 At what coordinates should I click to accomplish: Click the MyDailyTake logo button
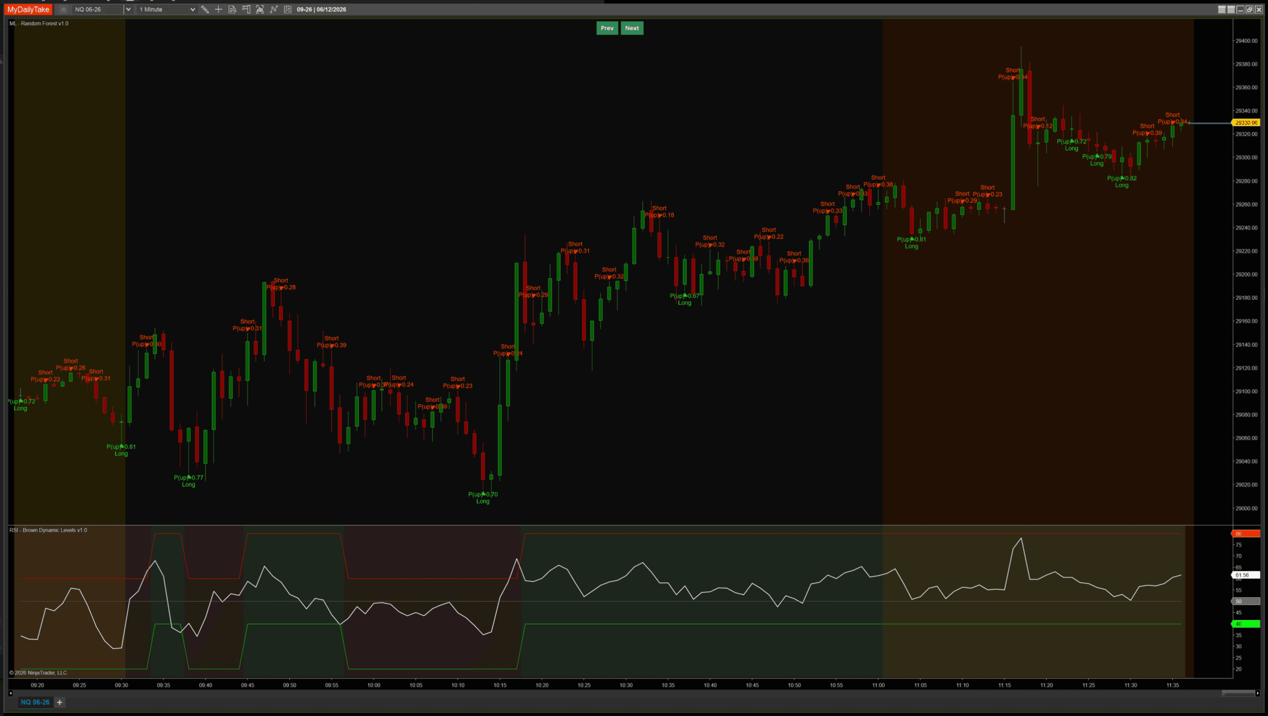coord(28,9)
